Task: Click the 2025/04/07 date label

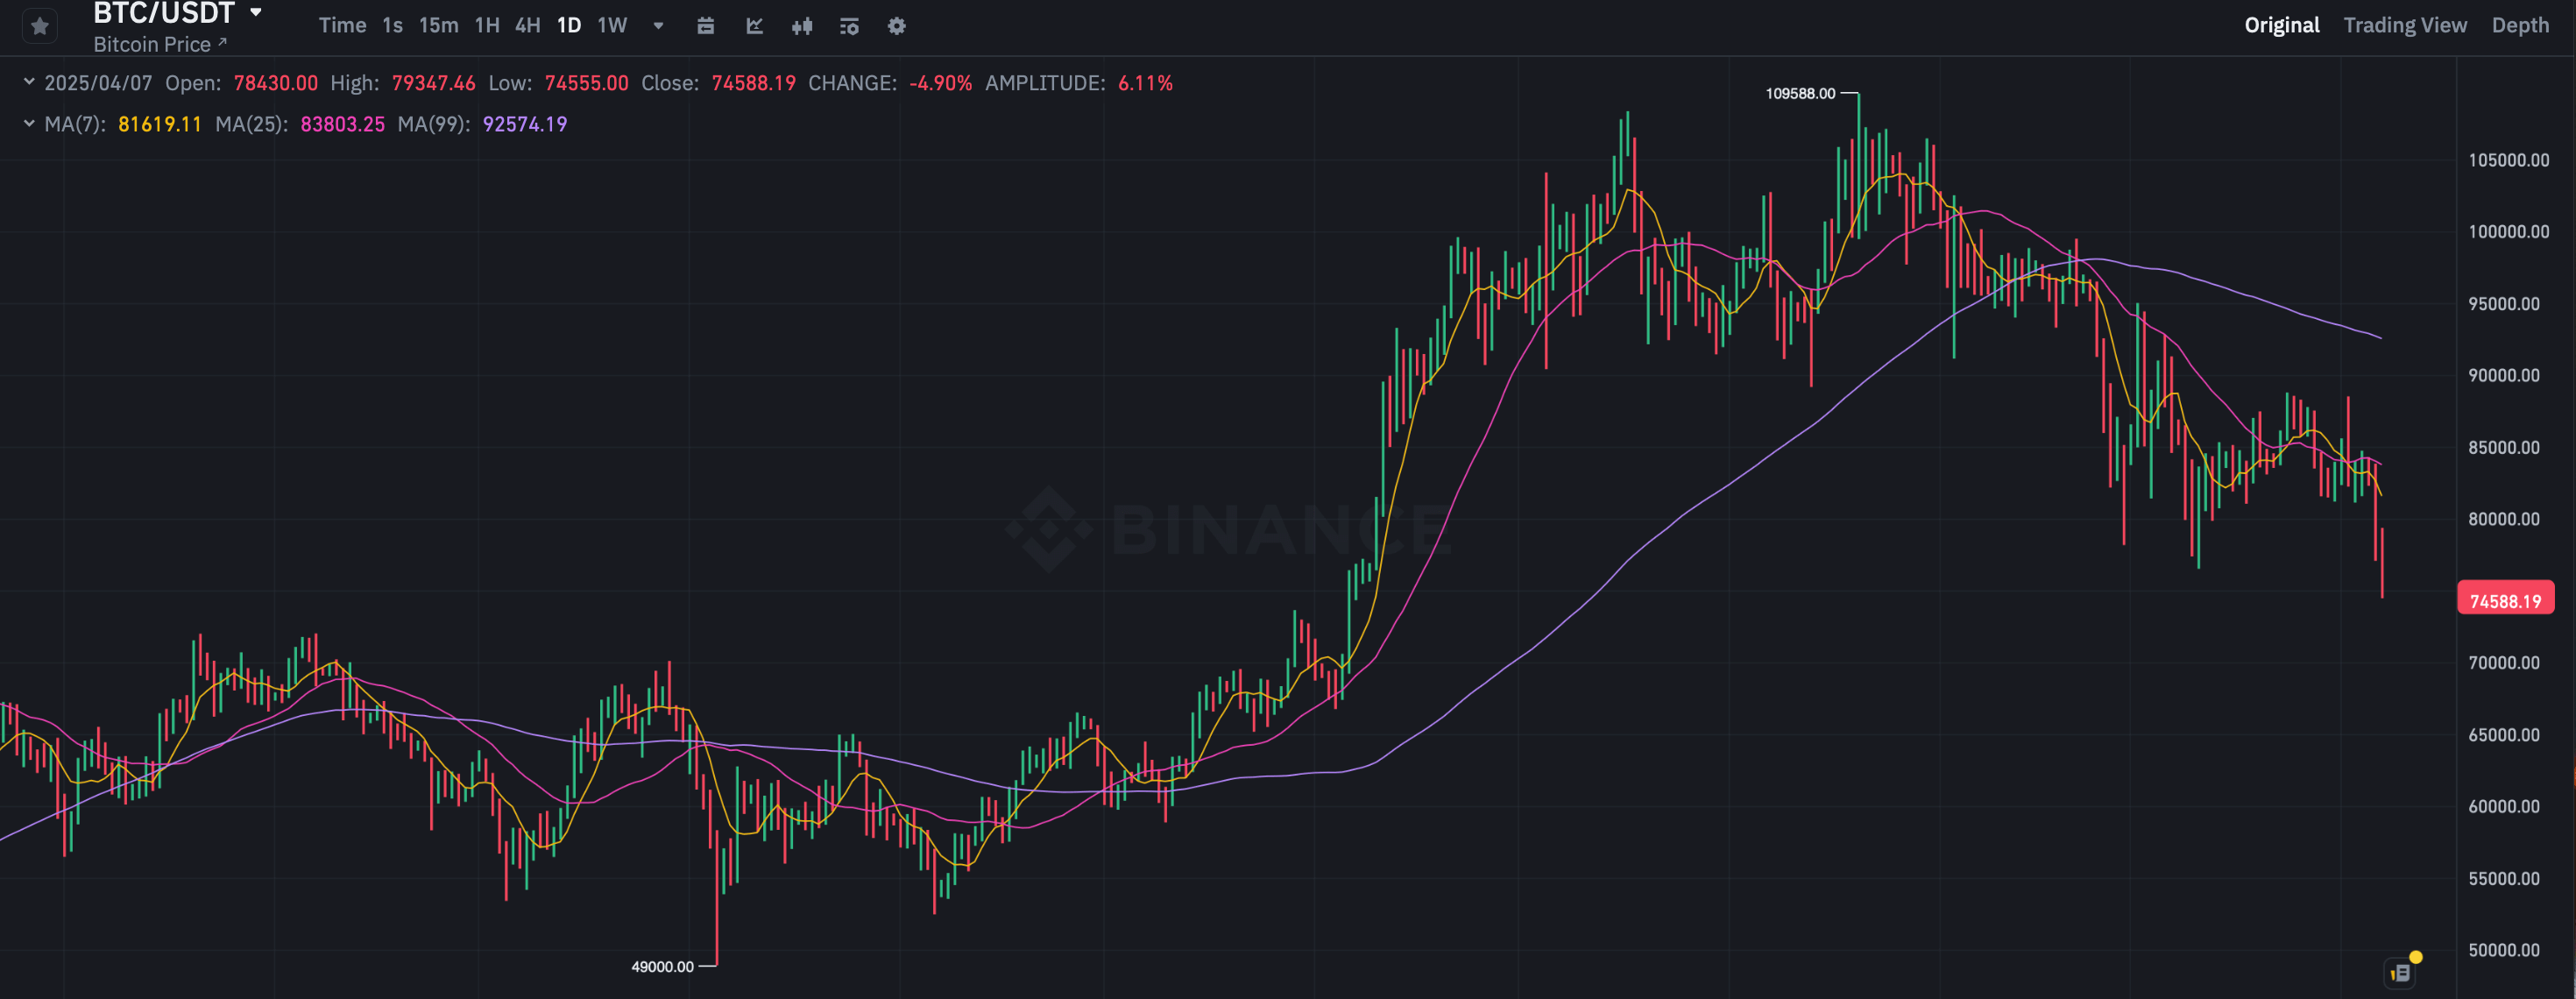Action: (98, 83)
